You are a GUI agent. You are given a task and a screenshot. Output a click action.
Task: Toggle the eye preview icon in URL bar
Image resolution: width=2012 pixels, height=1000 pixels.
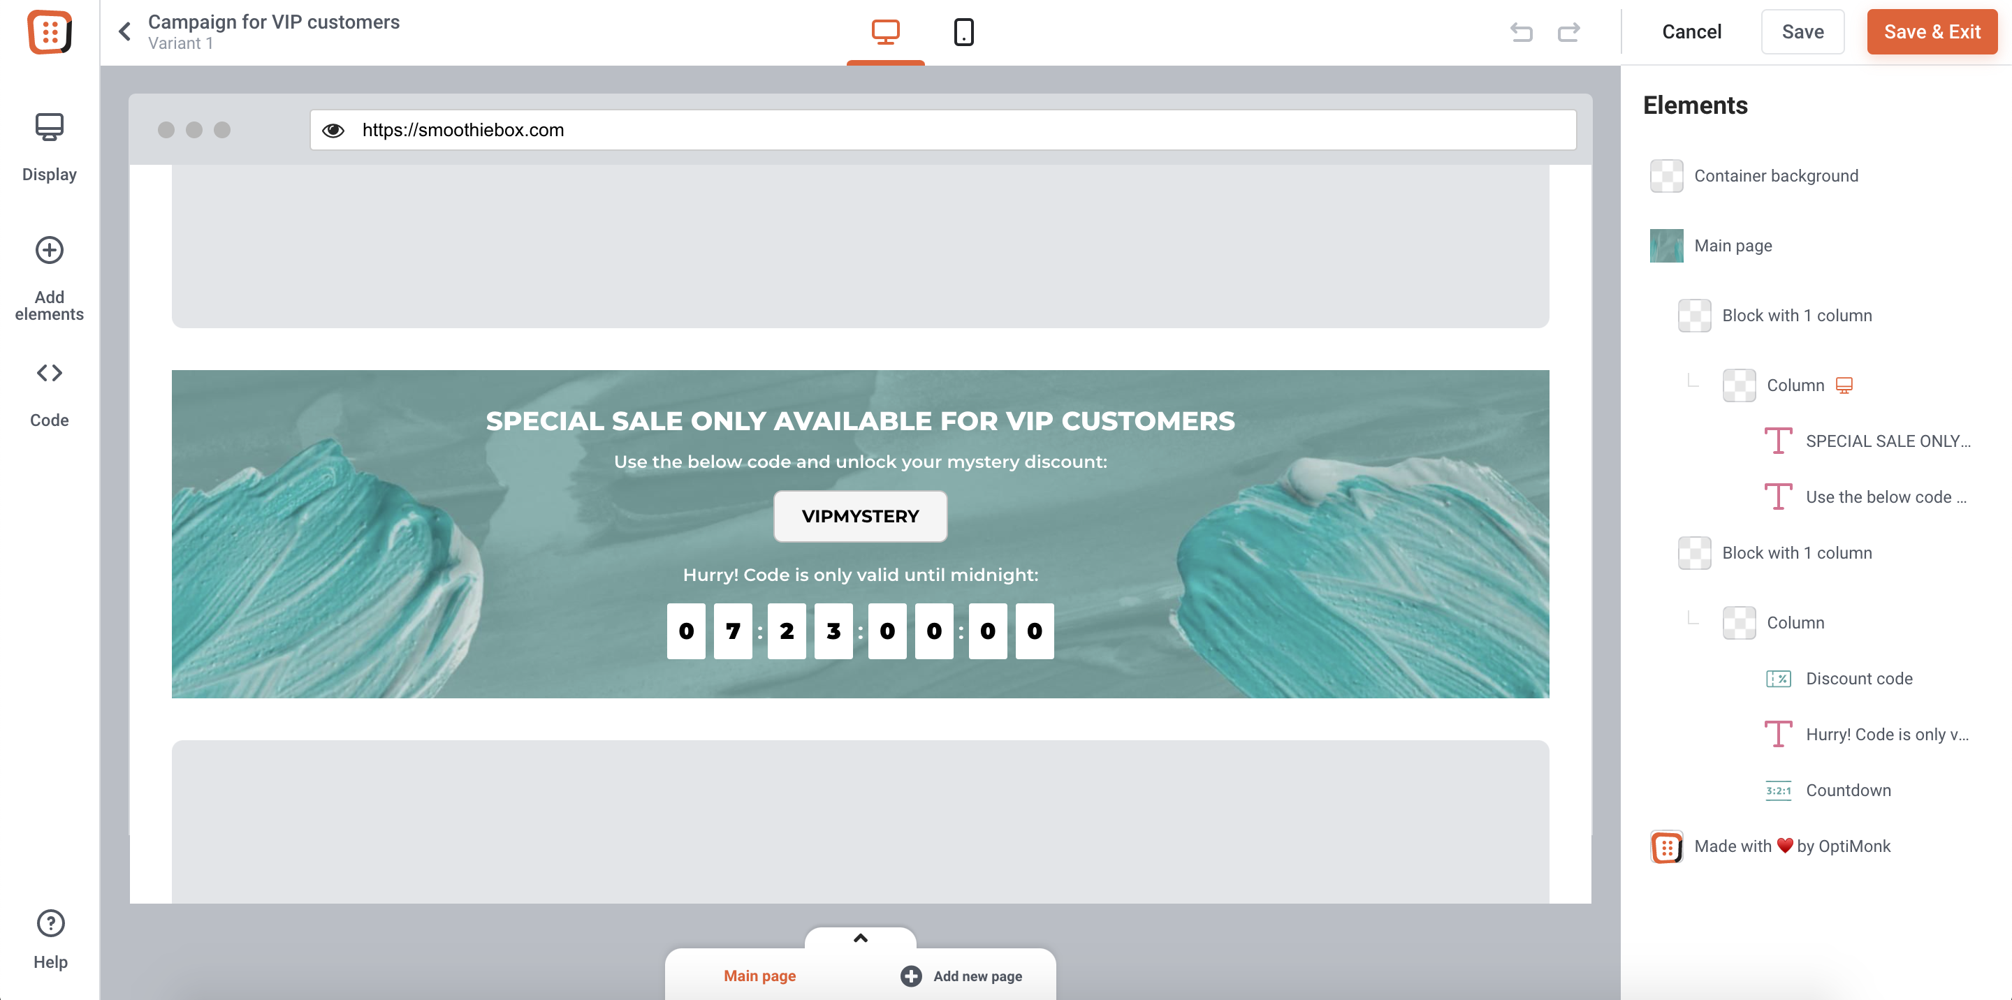coord(333,131)
